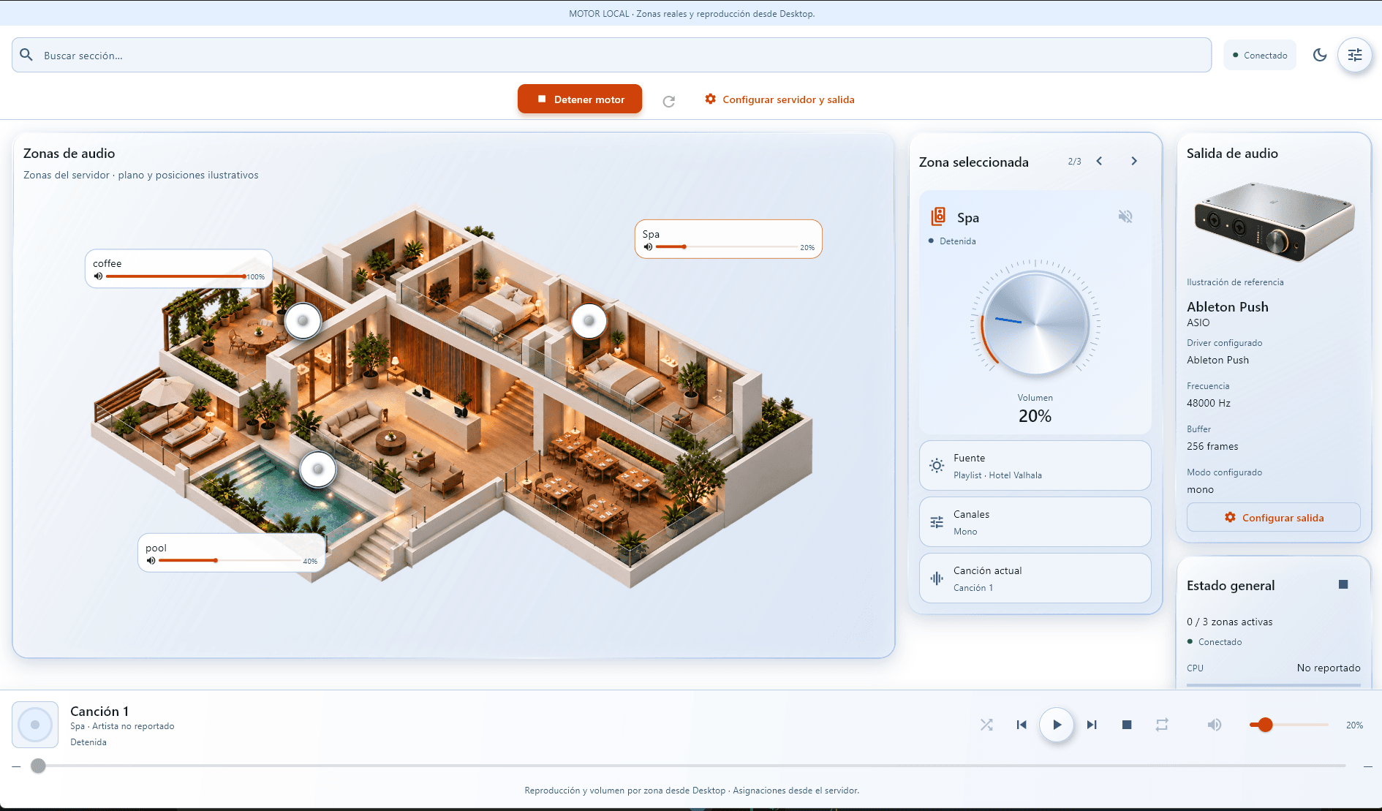Adjust the player bar volume slider
Viewport: 1382px width, 811px height.
click(1289, 725)
